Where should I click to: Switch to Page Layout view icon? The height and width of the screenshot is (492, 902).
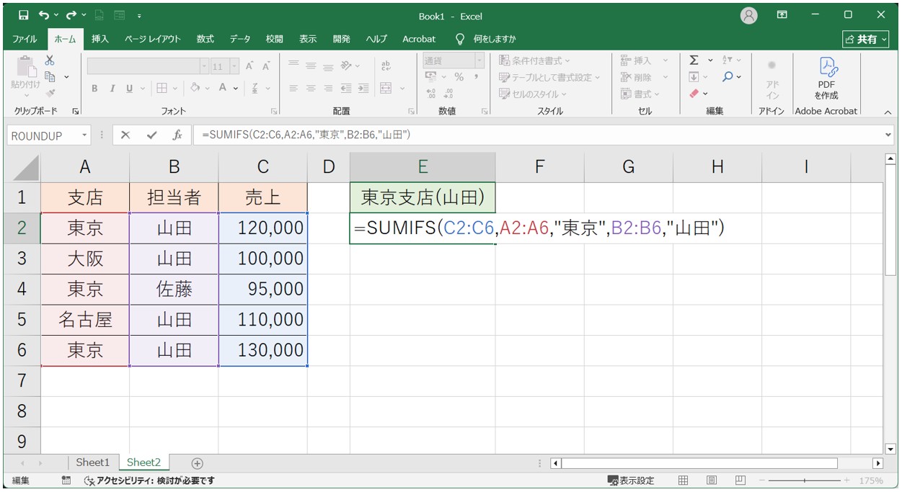point(712,480)
